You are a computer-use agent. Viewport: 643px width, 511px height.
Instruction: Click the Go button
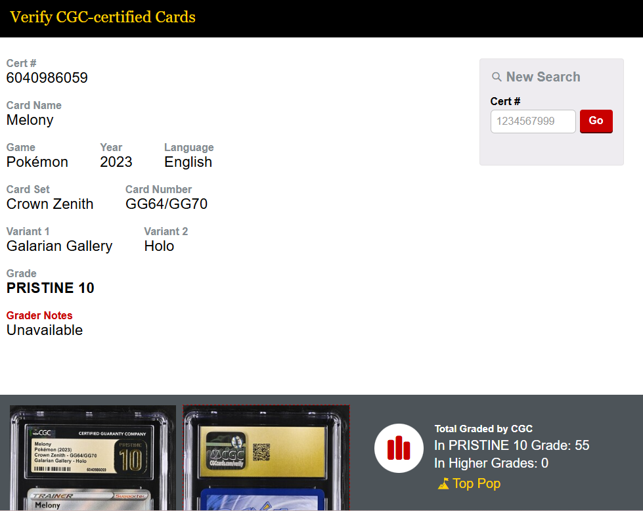(x=596, y=121)
